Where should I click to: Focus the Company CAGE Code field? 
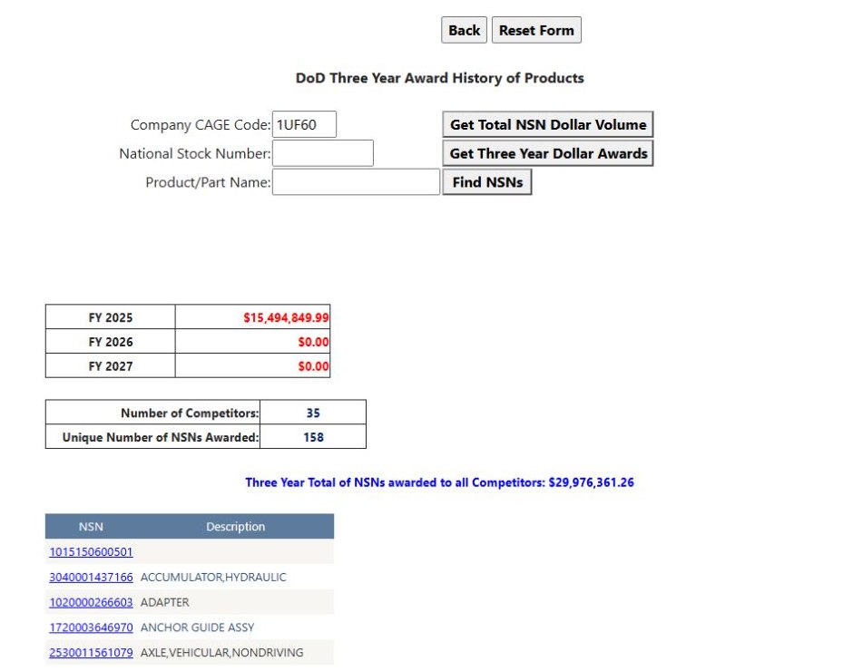304,124
